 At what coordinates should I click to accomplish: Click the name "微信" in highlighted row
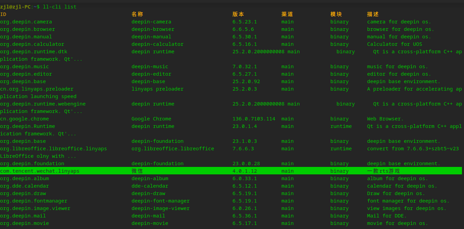[x=137, y=171]
